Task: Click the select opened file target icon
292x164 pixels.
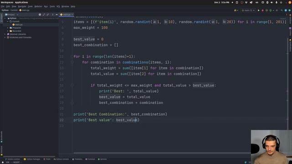Action: [40, 15]
